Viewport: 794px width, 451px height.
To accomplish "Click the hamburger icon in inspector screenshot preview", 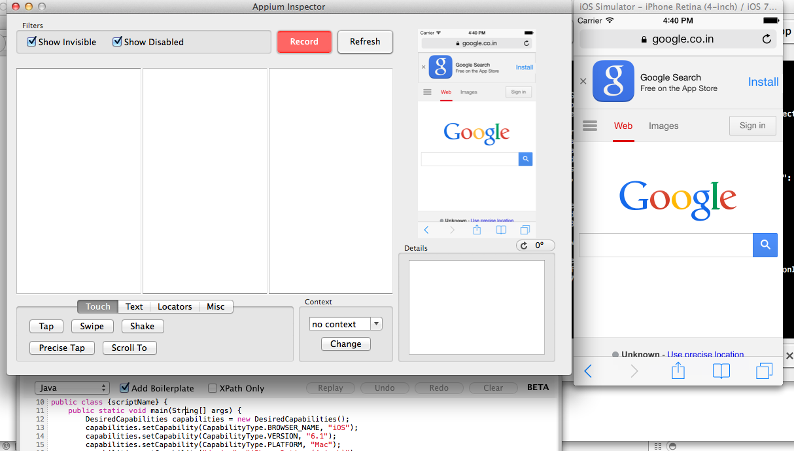I will 427,92.
